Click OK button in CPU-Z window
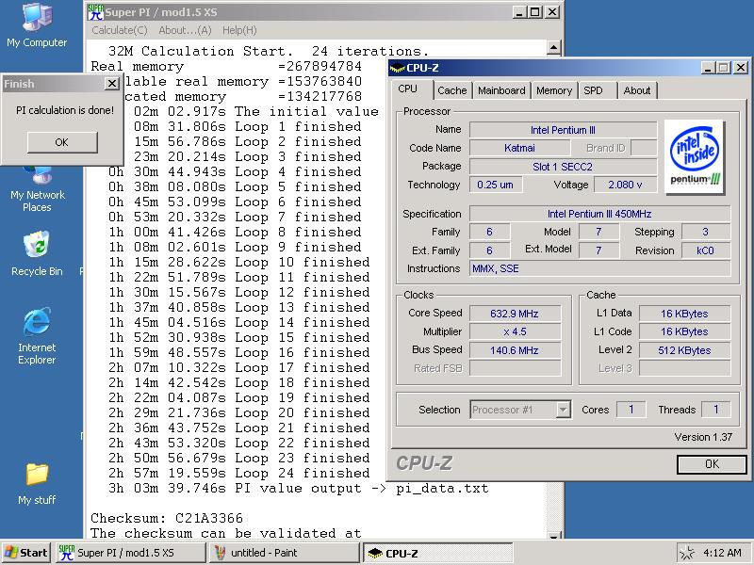754x565 pixels. tap(712, 464)
